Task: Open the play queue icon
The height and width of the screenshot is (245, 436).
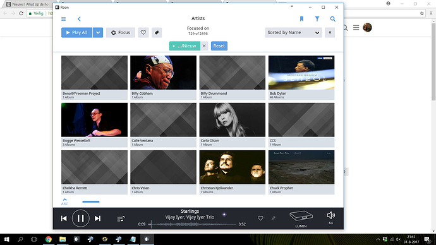Action: coord(121,219)
